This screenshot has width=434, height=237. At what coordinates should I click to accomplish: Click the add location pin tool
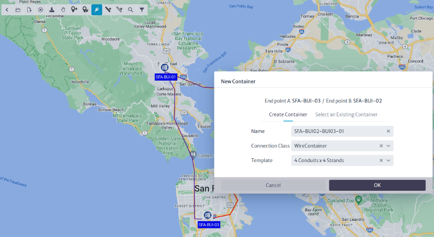(x=74, y=10)
